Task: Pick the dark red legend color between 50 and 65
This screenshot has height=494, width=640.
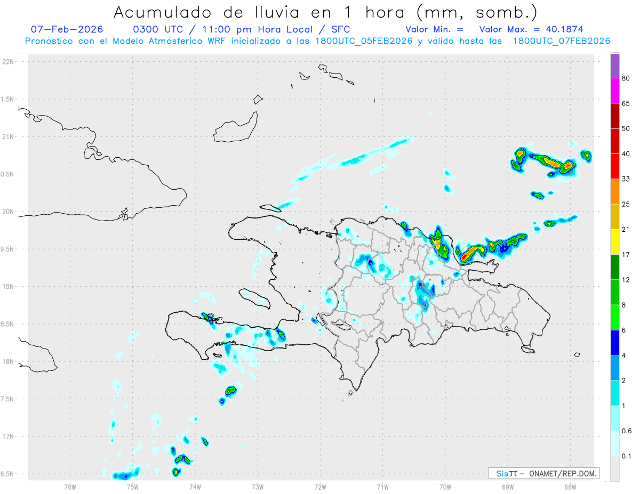Action: tap(615, 116)
